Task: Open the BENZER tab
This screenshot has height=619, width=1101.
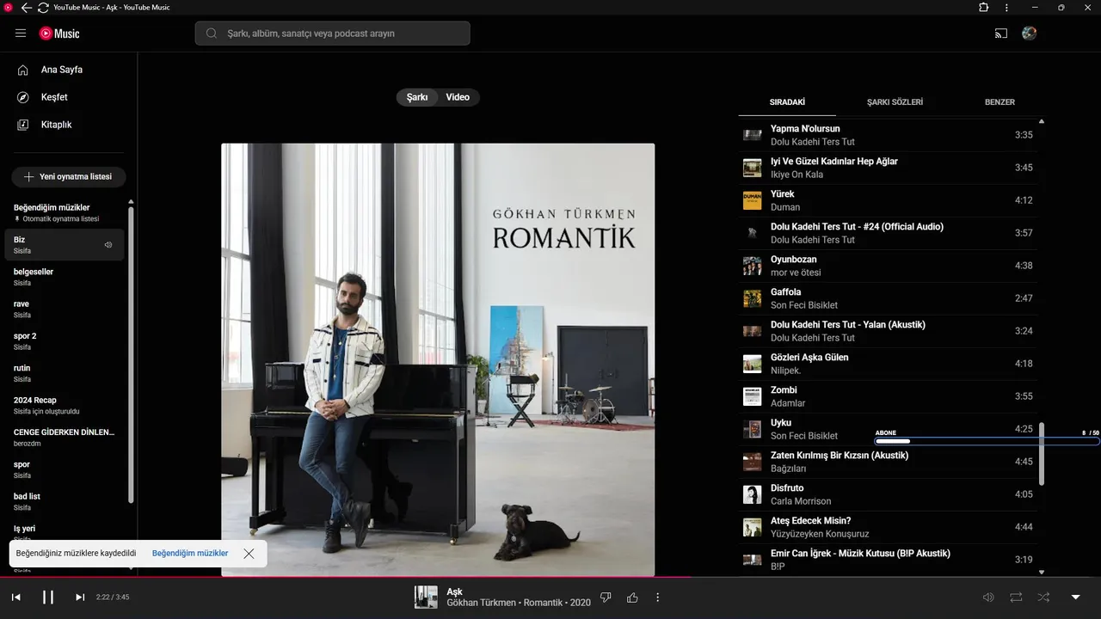Action: coord(1000,101)
